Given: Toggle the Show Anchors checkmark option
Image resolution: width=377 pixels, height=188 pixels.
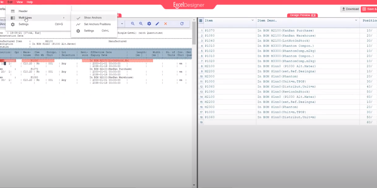Looking at the screenshot, I should (78, 18).
